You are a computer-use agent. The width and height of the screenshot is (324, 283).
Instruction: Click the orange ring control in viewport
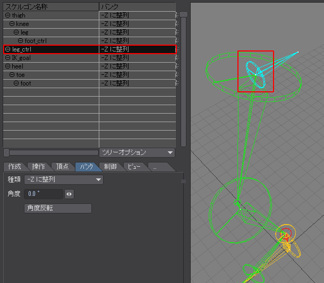tap(286, 234)
